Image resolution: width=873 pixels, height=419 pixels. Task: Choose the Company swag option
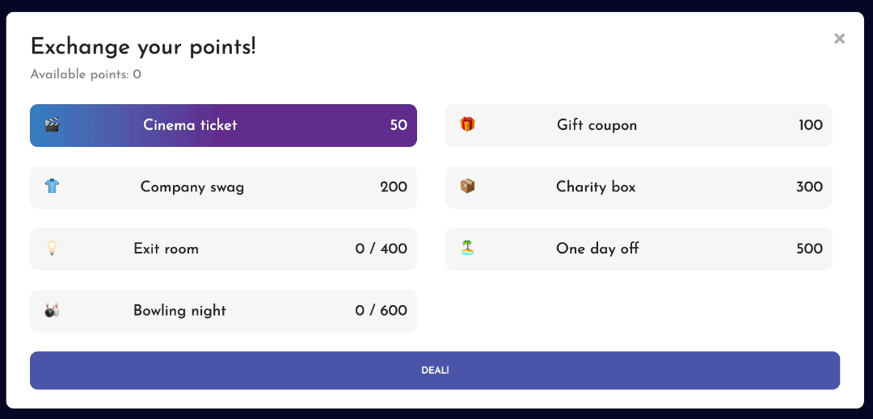(223, 187)
